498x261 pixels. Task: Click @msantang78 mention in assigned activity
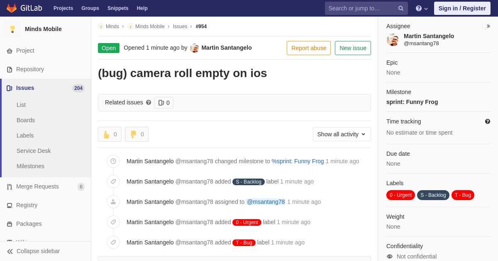(266, 202)
